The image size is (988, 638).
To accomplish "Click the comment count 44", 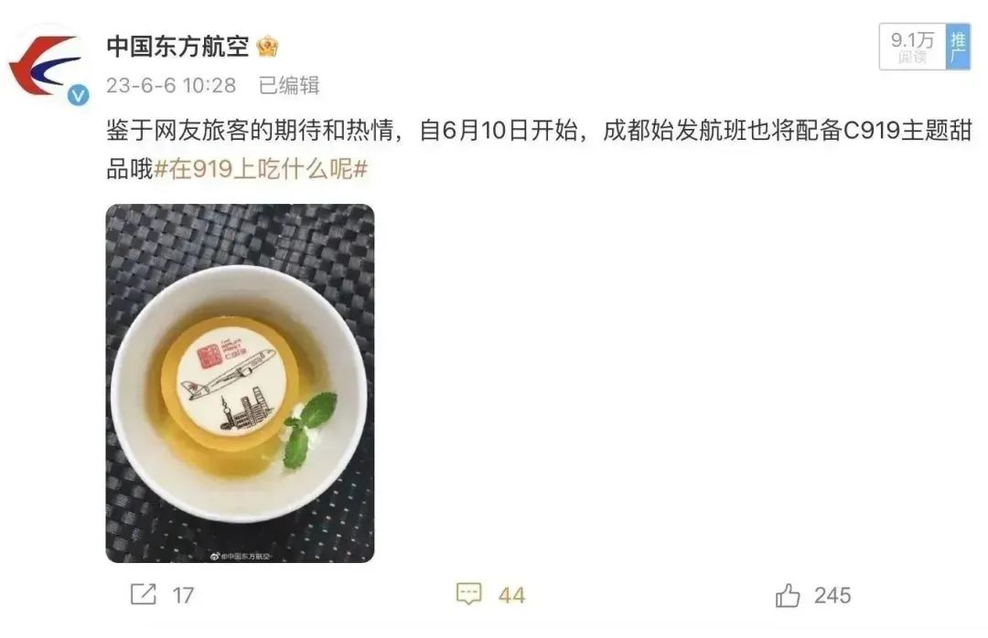I will 511,595.
